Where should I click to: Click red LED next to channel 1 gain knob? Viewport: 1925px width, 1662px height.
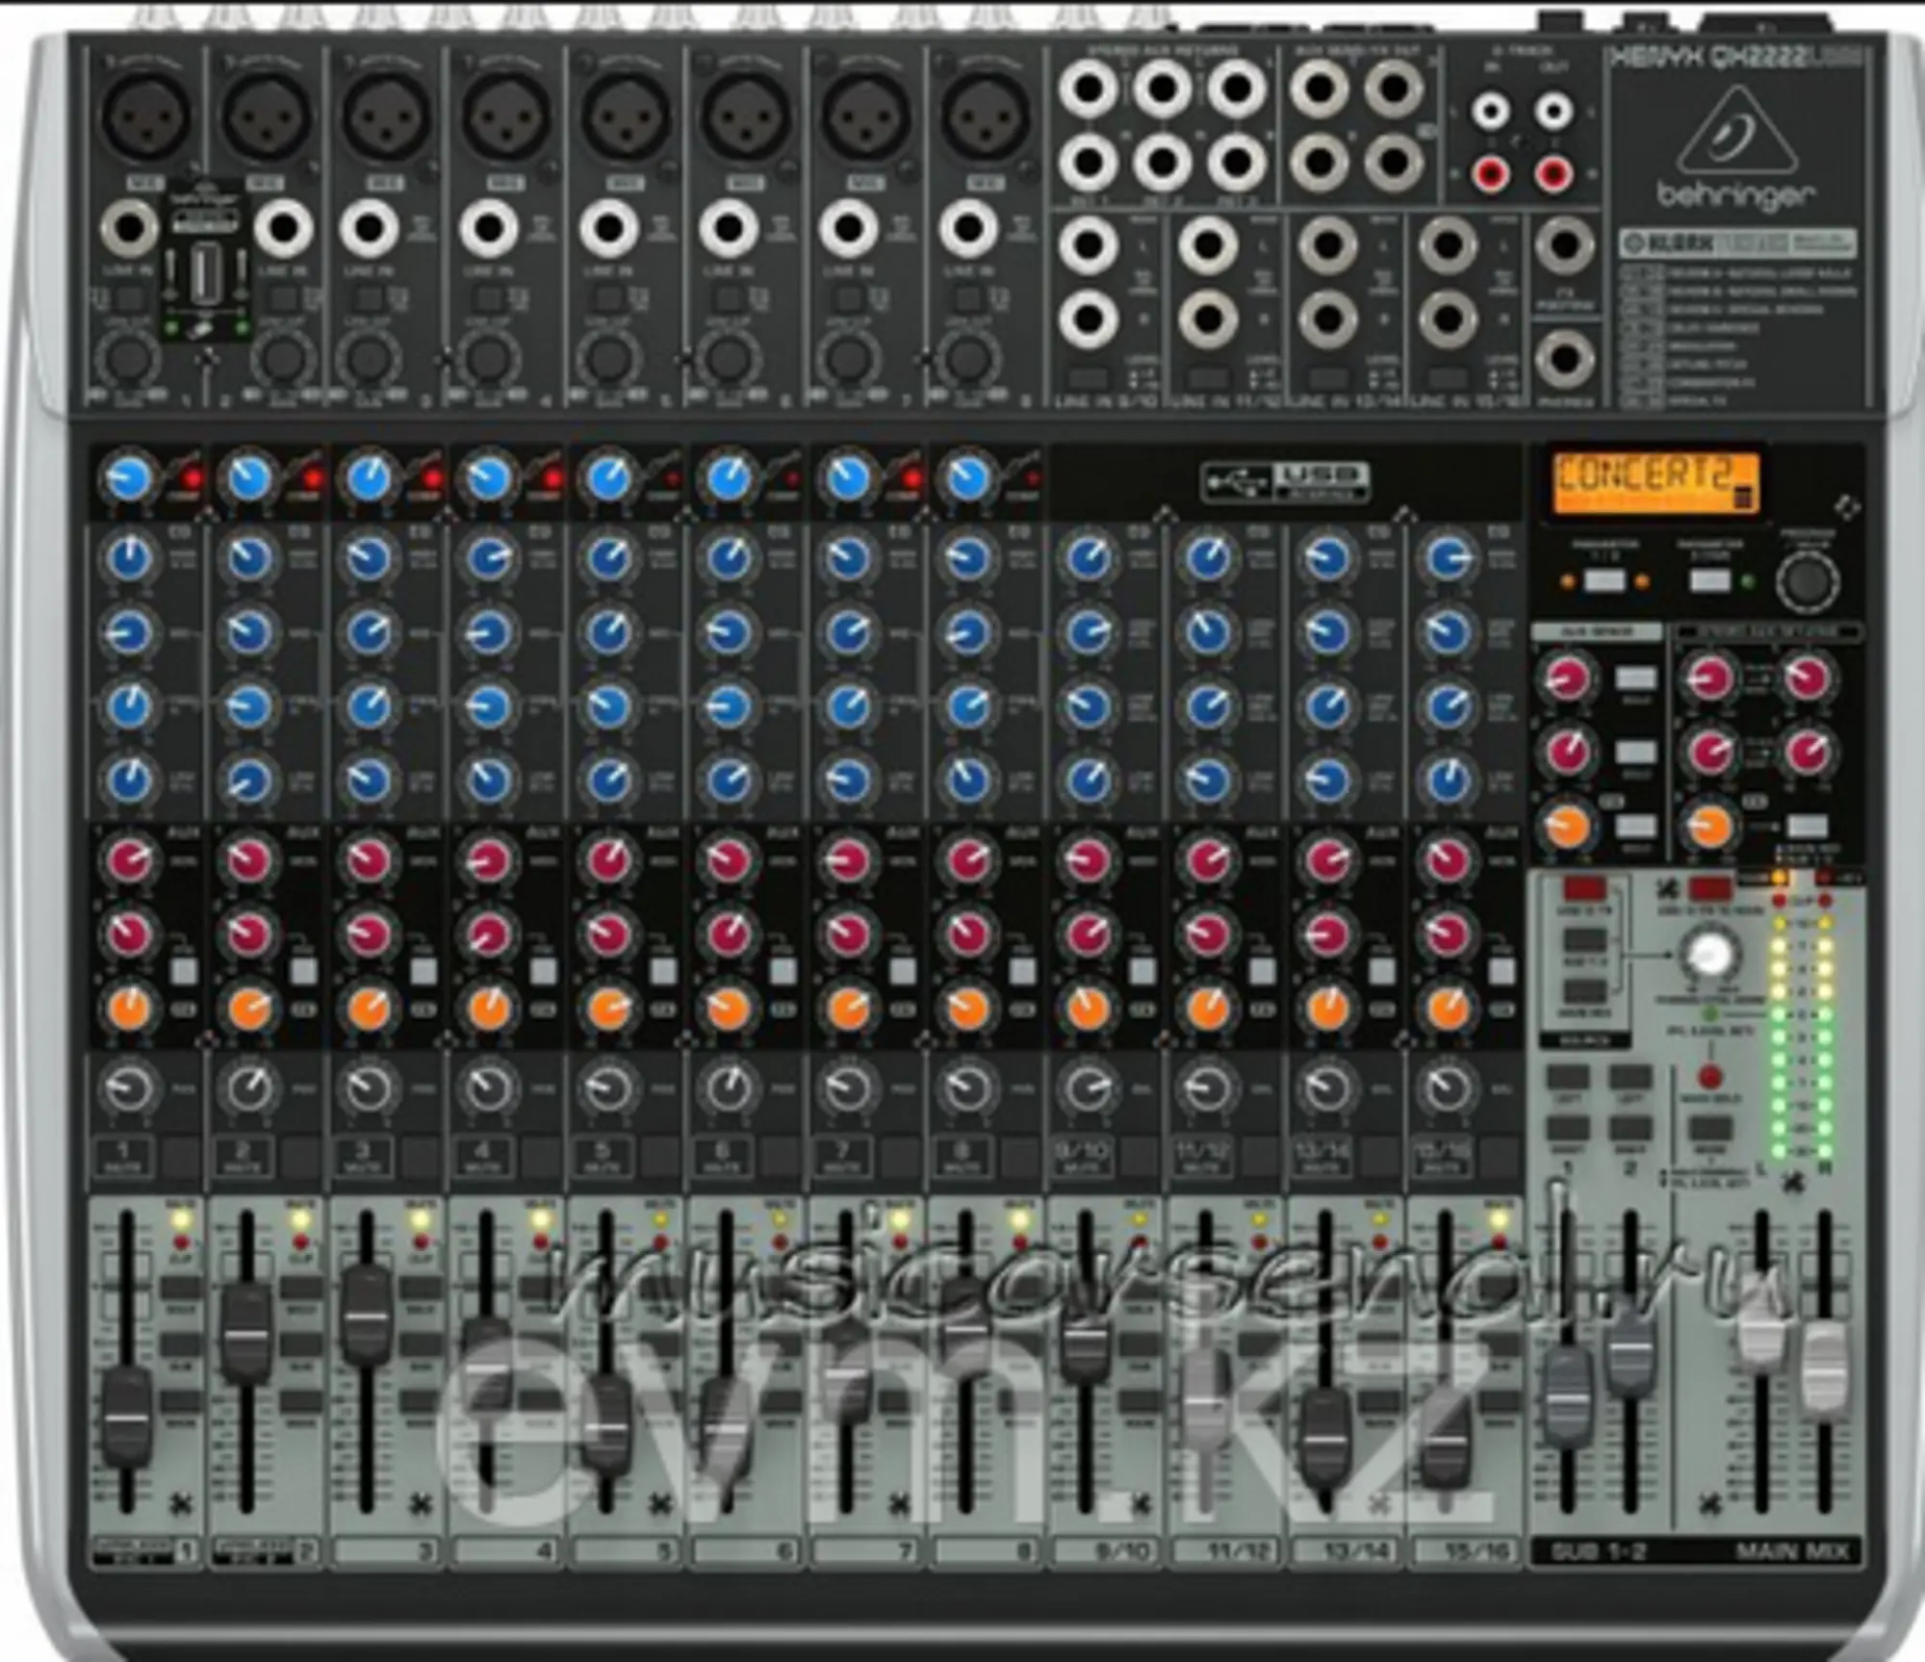pyautogui.click(x=192, y=478)
